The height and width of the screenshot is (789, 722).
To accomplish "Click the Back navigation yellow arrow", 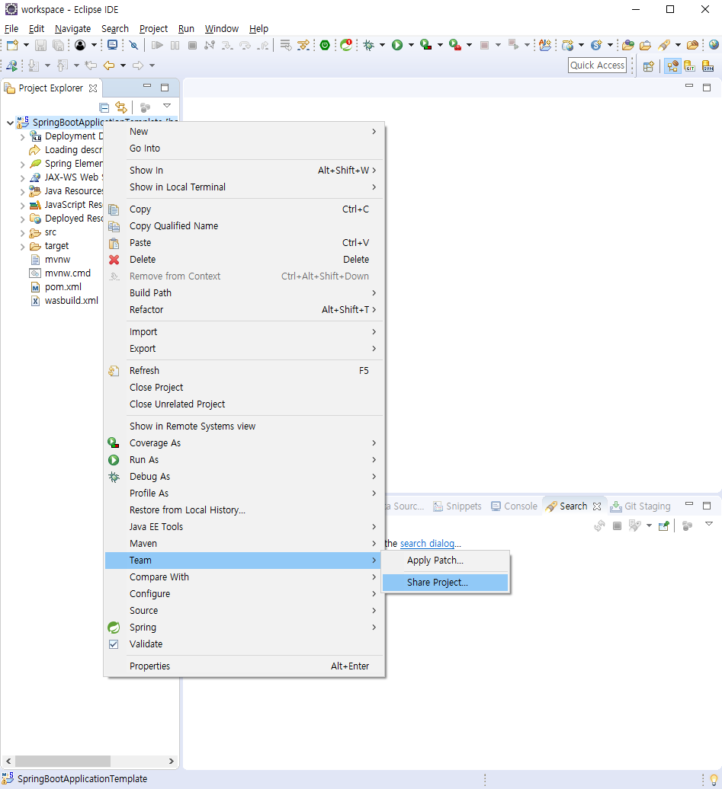I will coord(109,65).
